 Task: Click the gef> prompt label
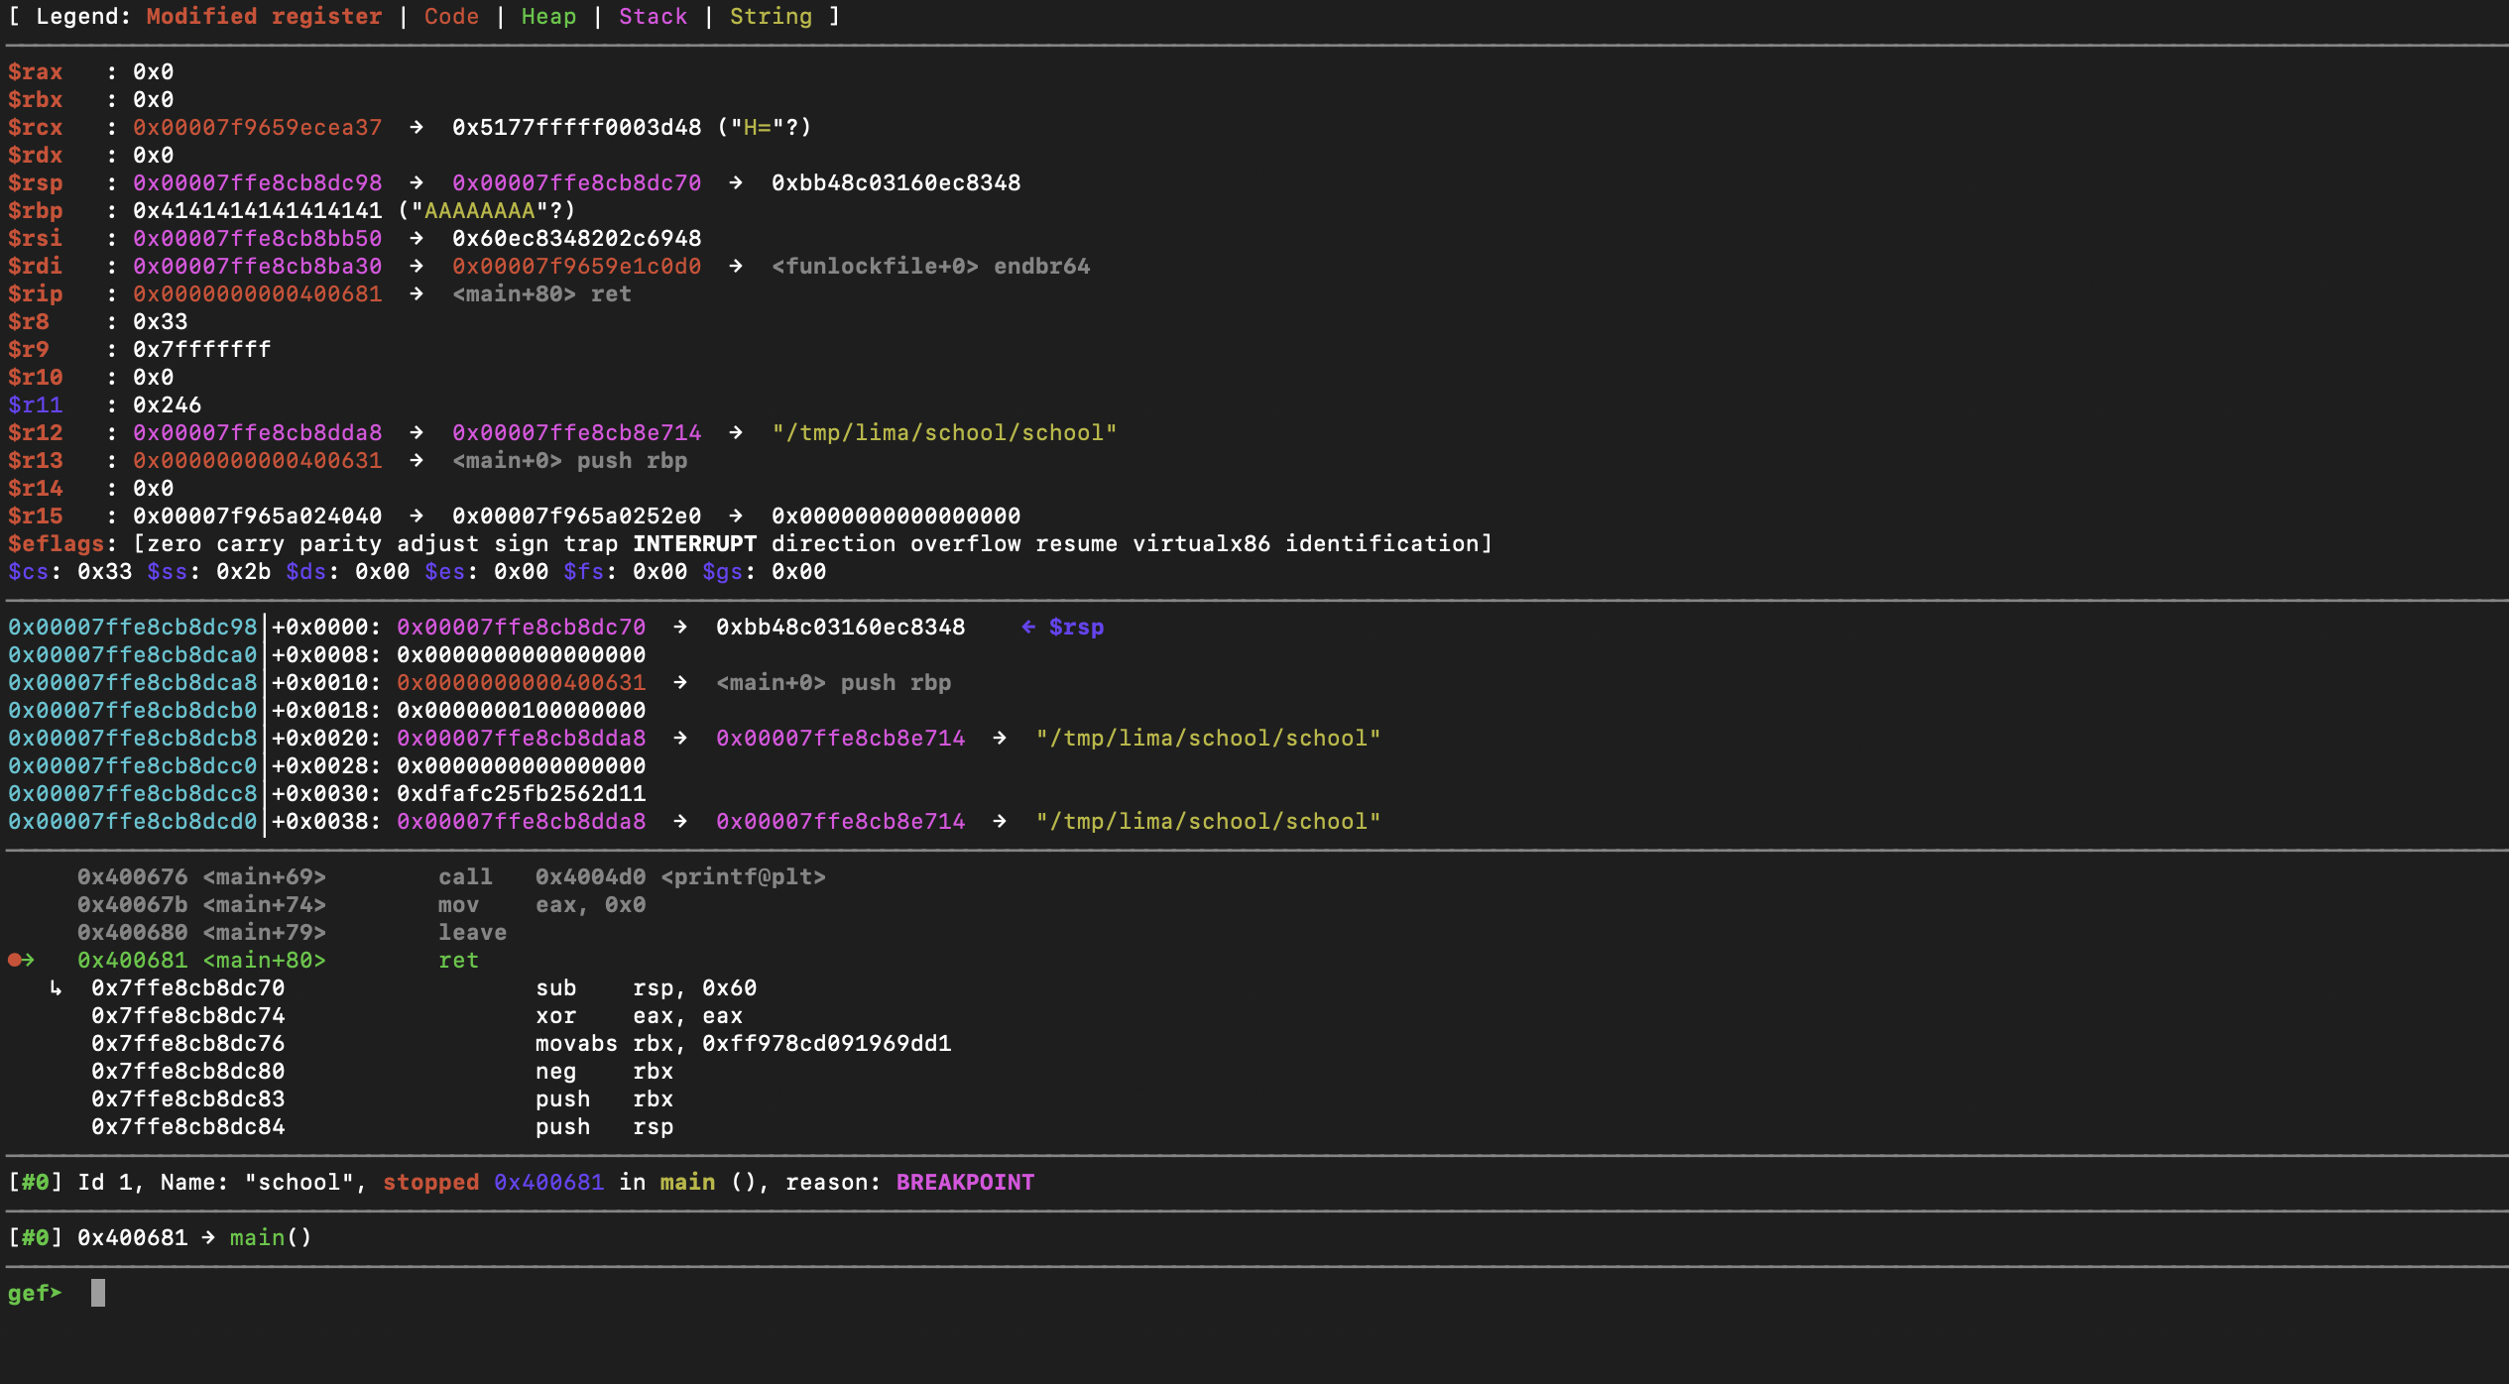35,1294
